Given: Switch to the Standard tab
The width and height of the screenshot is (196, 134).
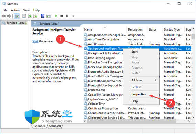Looking at the screenshot, I should (55, 126).
